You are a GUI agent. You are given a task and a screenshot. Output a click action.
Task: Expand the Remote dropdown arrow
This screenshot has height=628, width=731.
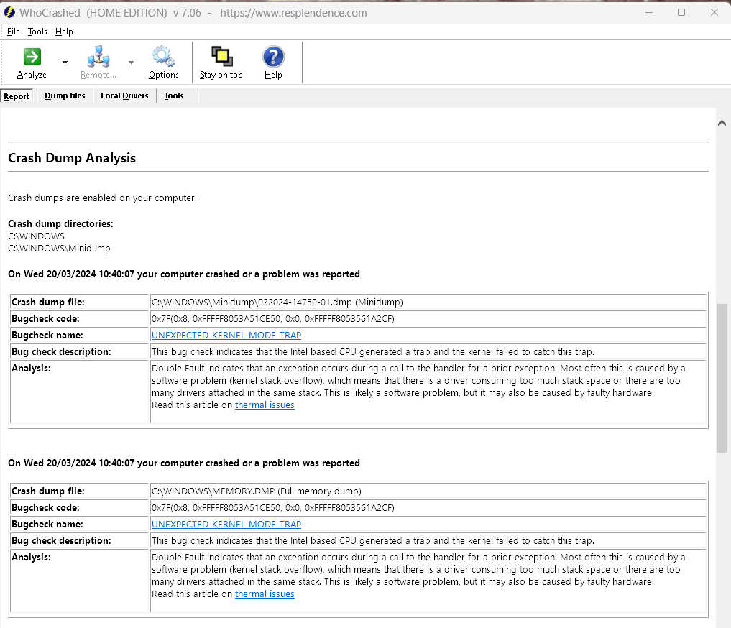pyautogui.click(x=131, y=63)
